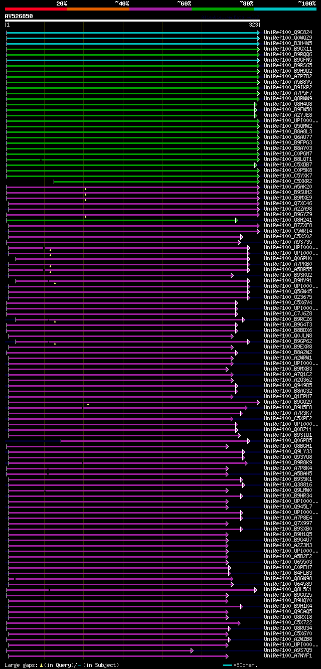Open hit UniRef100_A9S7Q5
This screenshot has width=321, height=669.
pos(288,650)
